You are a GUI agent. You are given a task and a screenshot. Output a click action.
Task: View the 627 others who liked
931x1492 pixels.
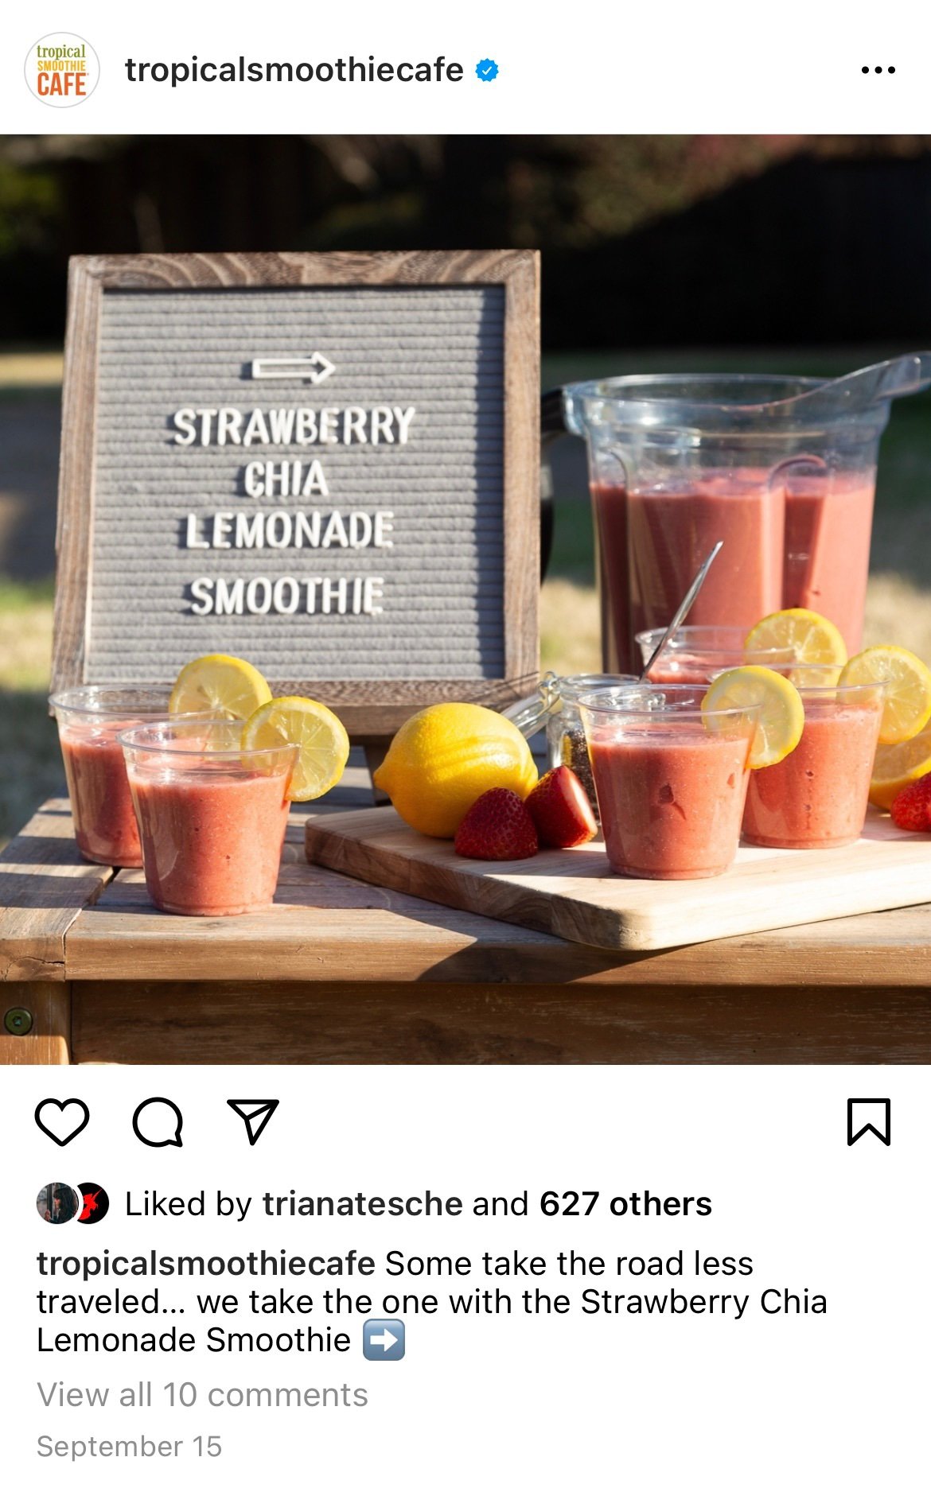click(x=625, y=1203)
